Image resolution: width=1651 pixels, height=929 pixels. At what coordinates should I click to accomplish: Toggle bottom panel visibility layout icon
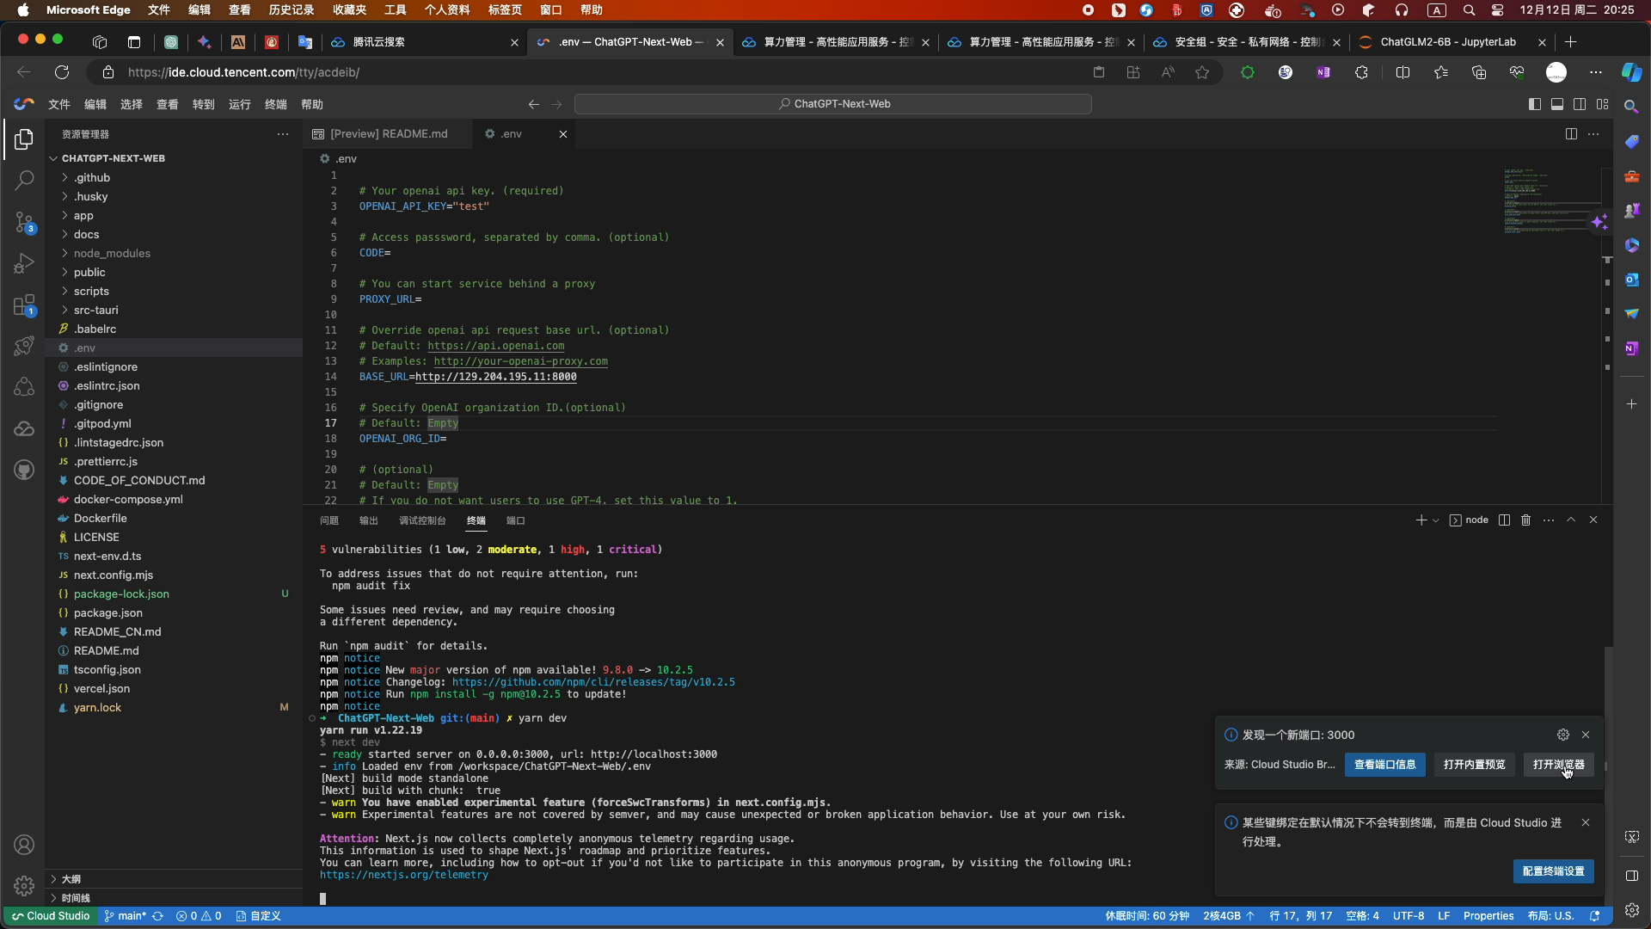coord(1557,104)
